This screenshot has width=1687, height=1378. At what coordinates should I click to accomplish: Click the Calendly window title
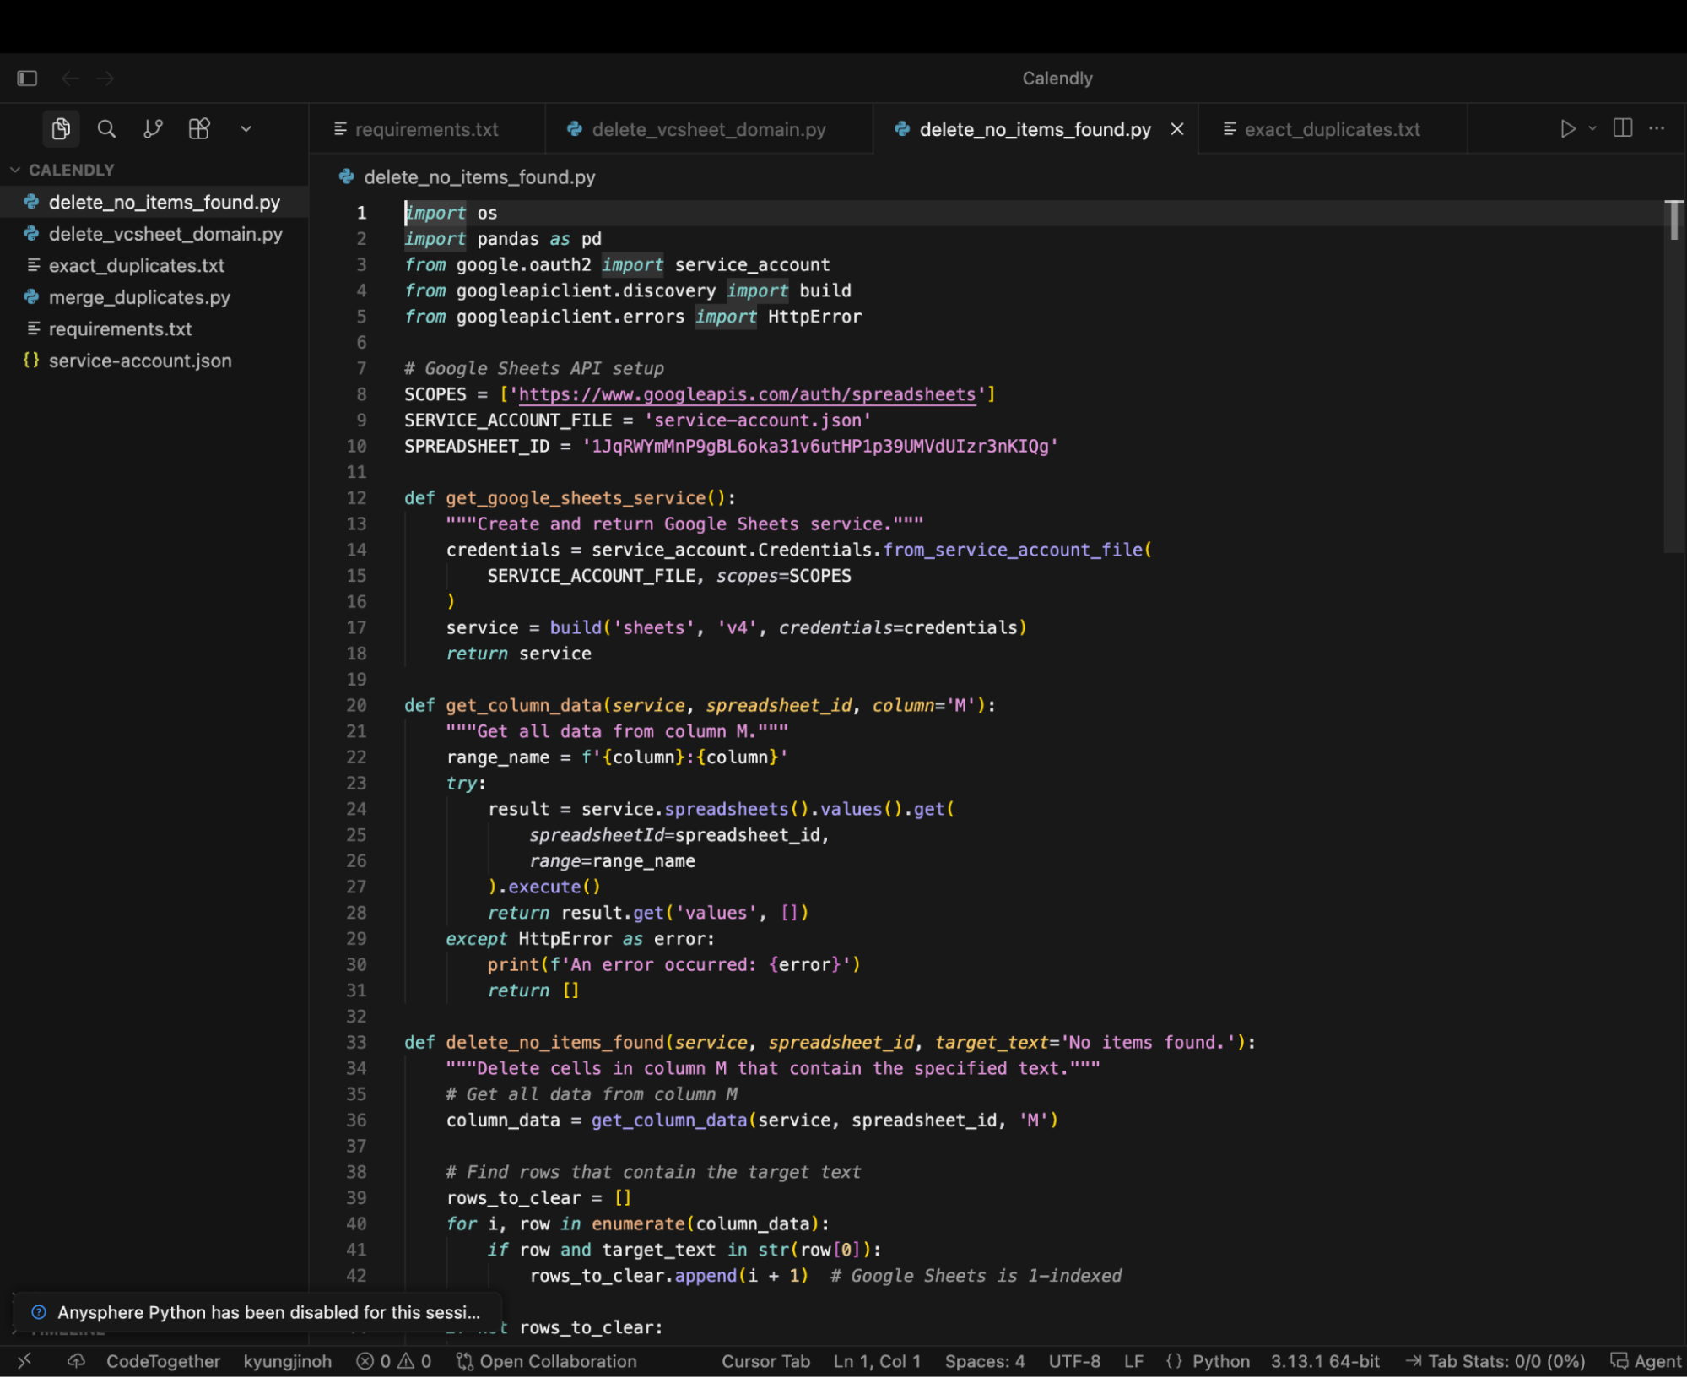[x=1057, y=79]
